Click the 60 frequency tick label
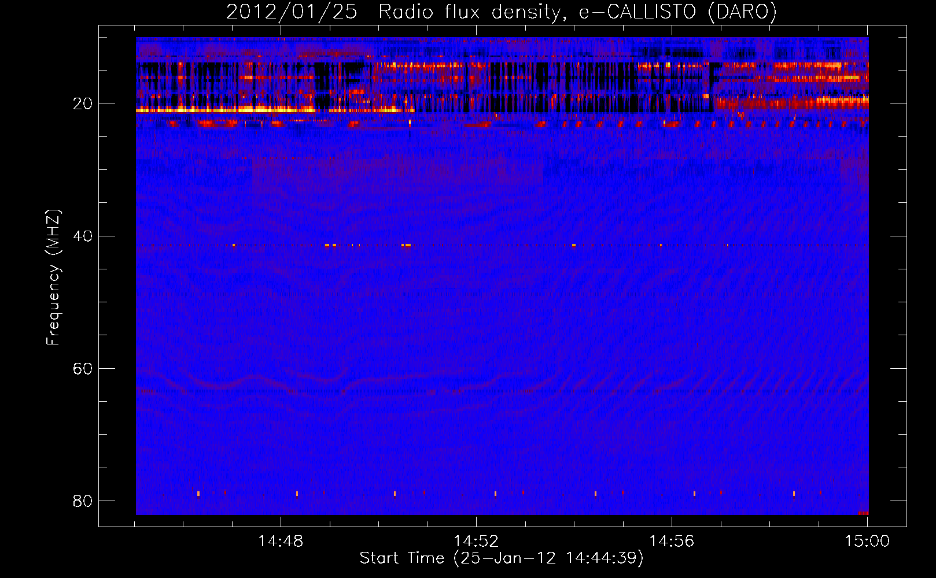This screenshot has width=936, height=578. click(83, 369)
